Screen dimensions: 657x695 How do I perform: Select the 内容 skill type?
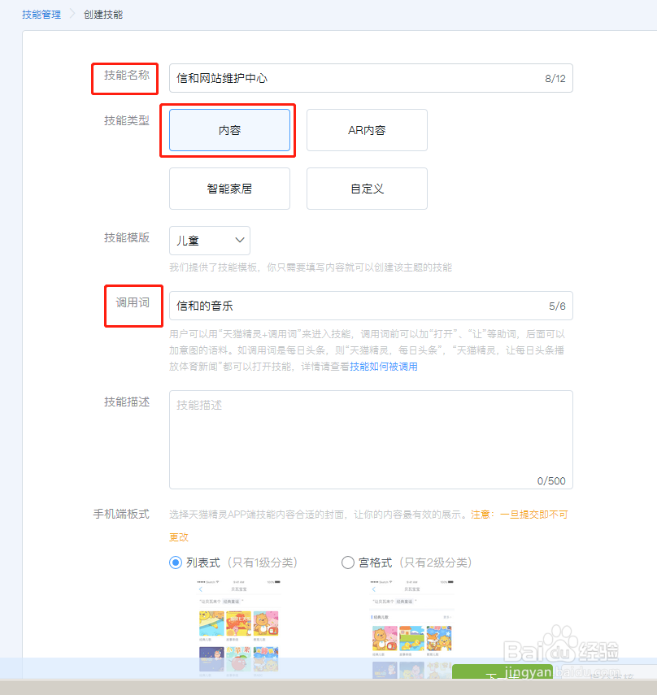(229, 130)
